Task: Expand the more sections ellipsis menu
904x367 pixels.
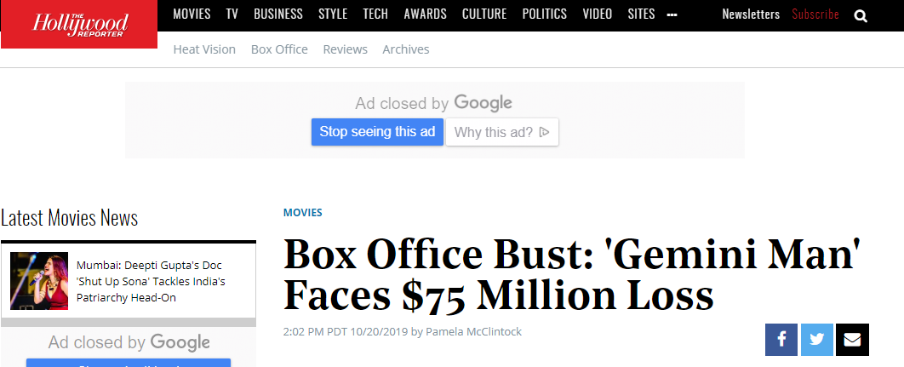Action: [x=672, y=15]
